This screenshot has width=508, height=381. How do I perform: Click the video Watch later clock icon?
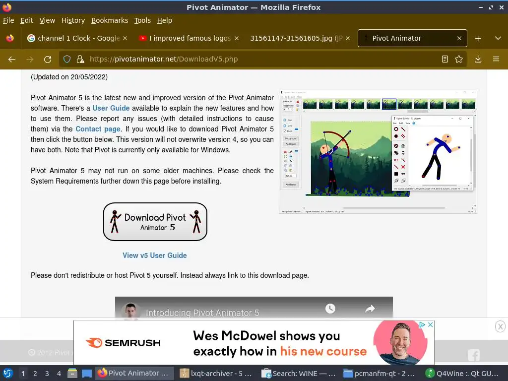(x=330, y=309)
